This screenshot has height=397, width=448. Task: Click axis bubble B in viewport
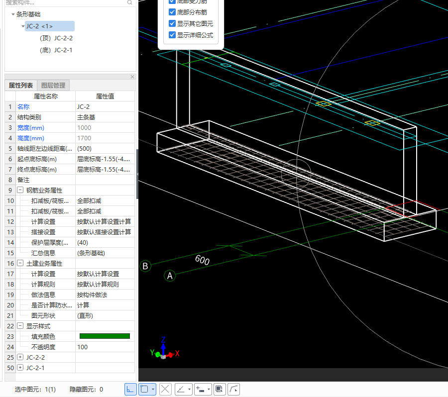145,266
